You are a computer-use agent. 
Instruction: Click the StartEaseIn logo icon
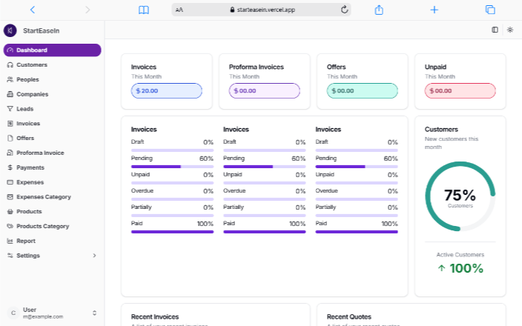pyautogui.click(x=10, y=30)
